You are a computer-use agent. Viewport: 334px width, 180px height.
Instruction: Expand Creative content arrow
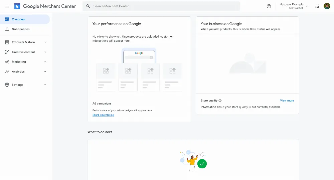point(45,52)
